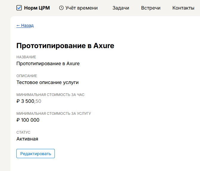The image size is (200, 171).
Task: Select the name value under НАЗВАНИЕ
Action: coord(48,63)
